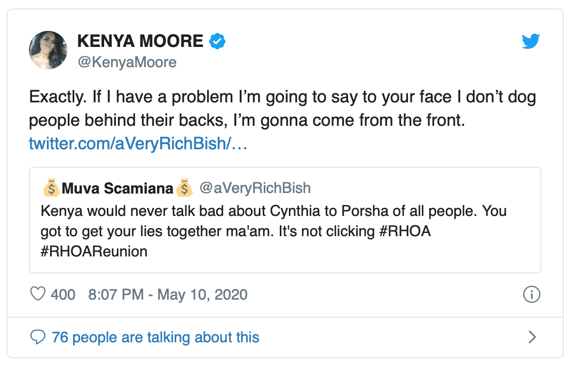Click the blue verified checkmark badge

pyautogui.click(x=217, y=41)
